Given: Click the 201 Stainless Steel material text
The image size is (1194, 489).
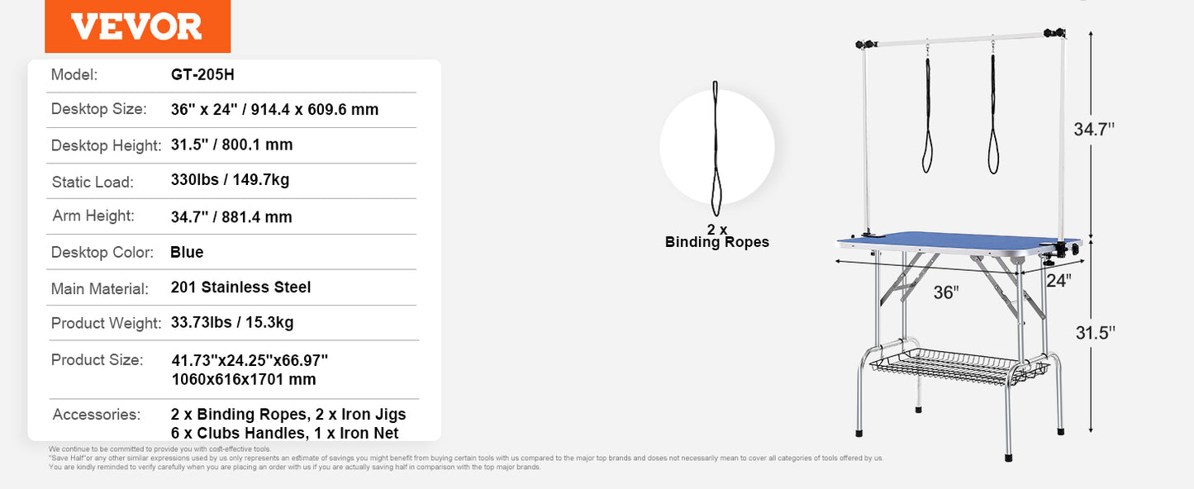Looking at the screenshot, I should point(240,287).
